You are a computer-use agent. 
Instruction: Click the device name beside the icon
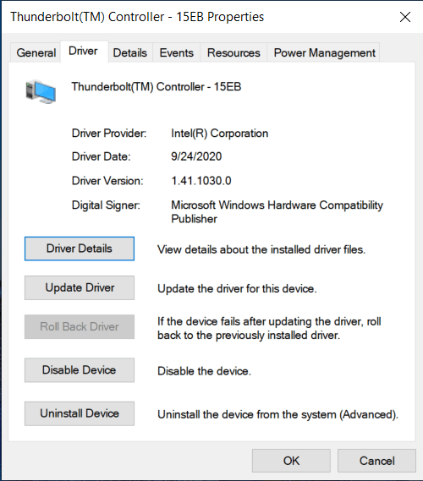click(x=157, y=87)
